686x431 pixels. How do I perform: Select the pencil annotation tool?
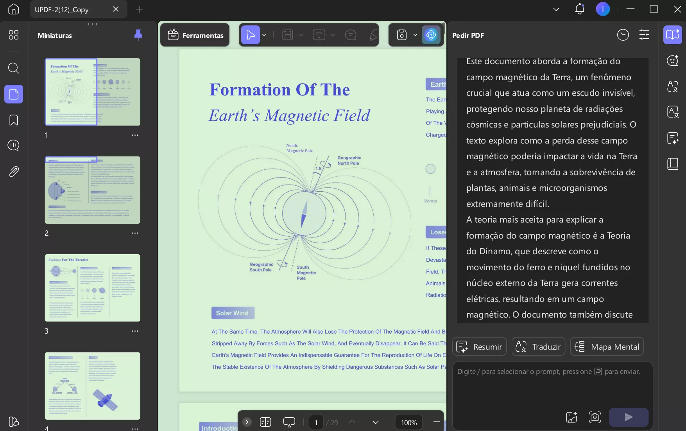pyautogui.click(x=373, y=35)
